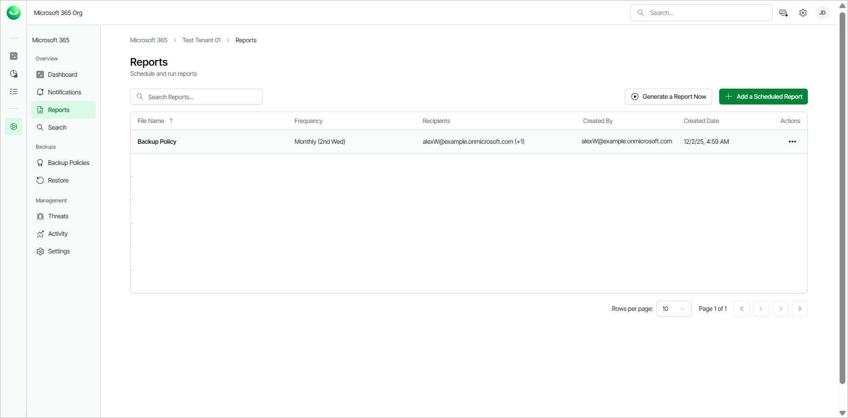Screen dimensions: 848x418
Task: Click the chat-plus icon beside header search
Action: point(784,13)
